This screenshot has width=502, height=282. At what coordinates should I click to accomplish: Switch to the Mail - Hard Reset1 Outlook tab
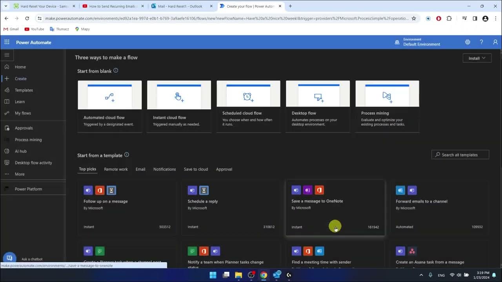click(181, 6)
